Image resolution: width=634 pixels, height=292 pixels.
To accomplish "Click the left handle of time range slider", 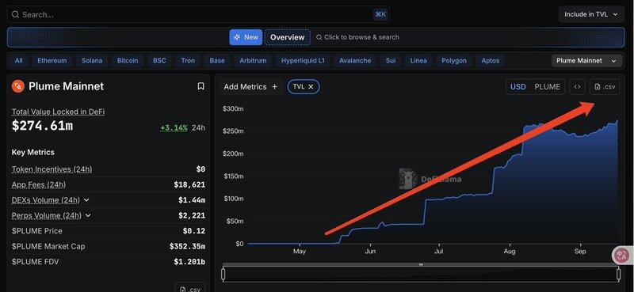I will [223, 275].
